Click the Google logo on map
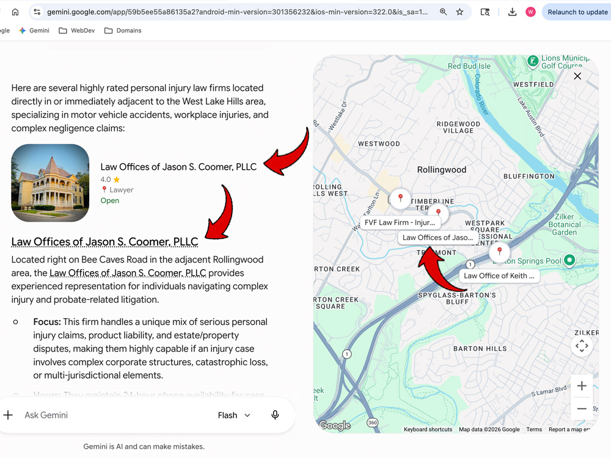The height and width of the screenshot is (458, 611). (335, 425)
